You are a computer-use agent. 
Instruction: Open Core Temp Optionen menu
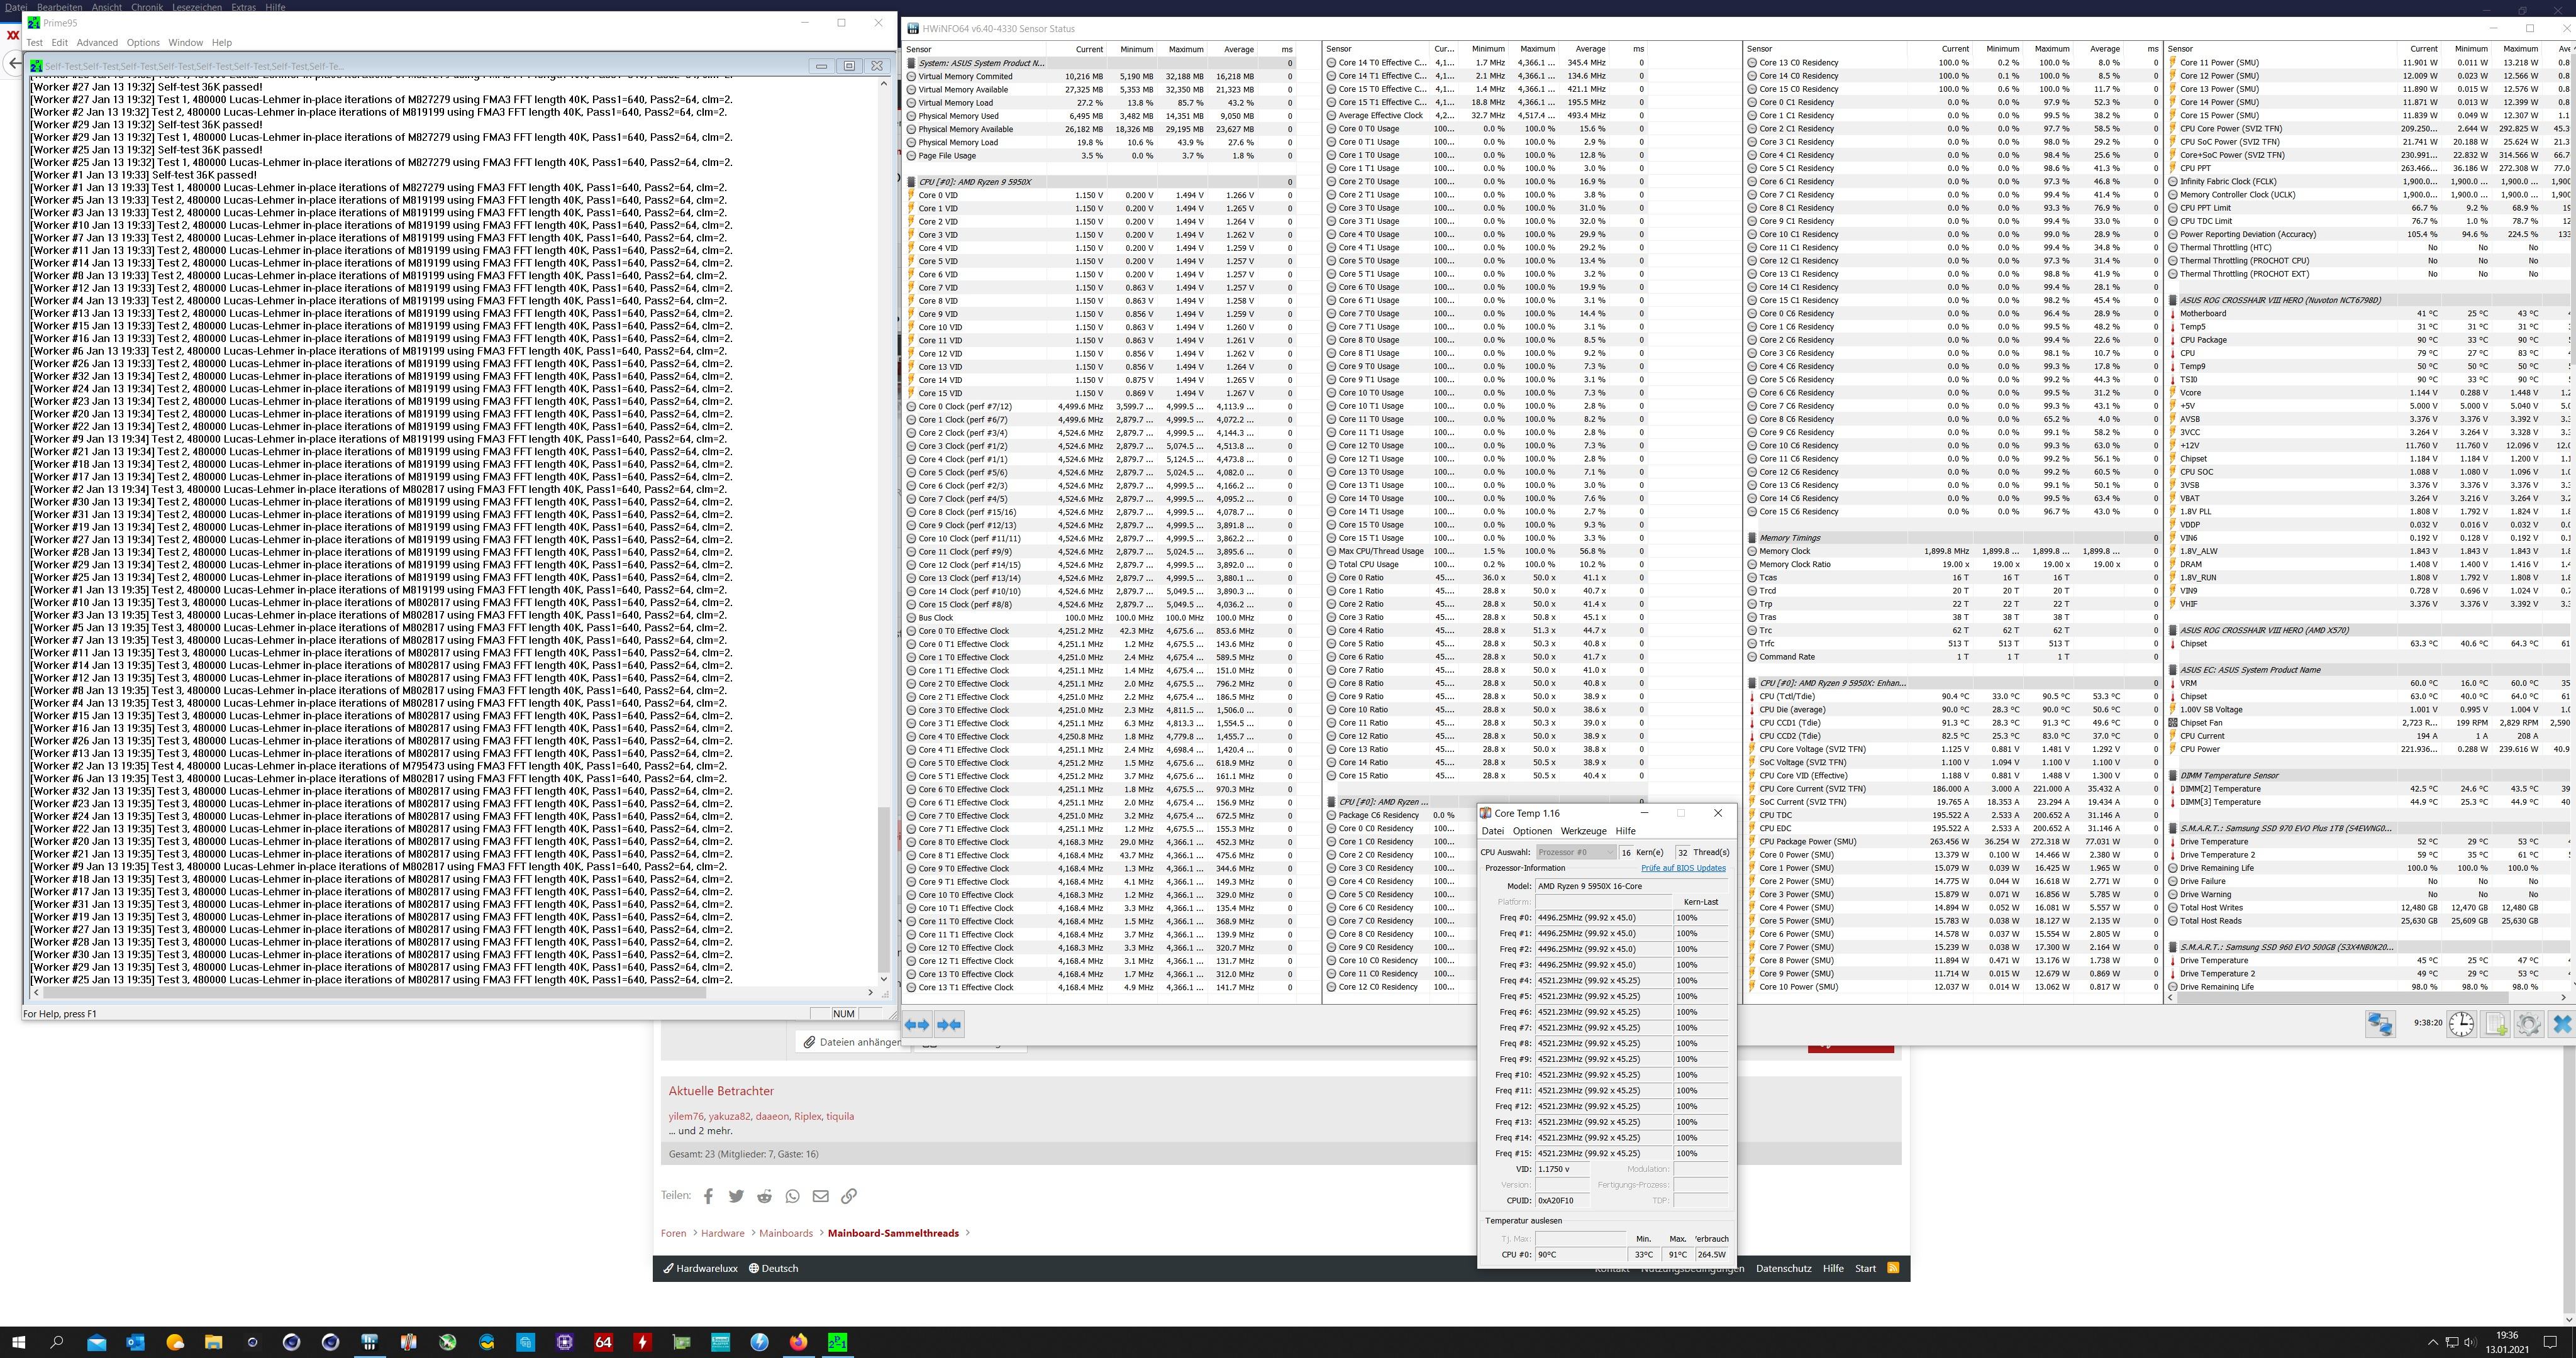1532,831
